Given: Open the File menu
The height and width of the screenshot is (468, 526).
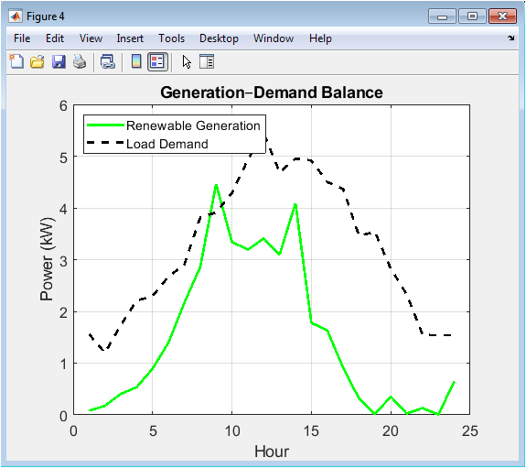Looking at the screenshot, I should [x=22, y=38].
